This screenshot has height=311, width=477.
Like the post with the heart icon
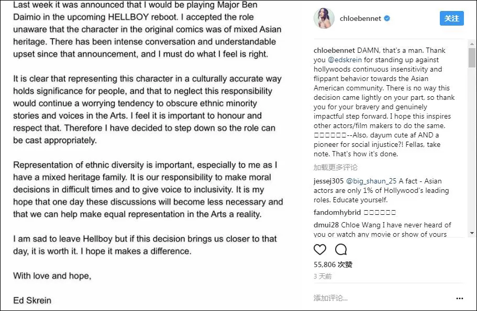(x=320, y=250)
